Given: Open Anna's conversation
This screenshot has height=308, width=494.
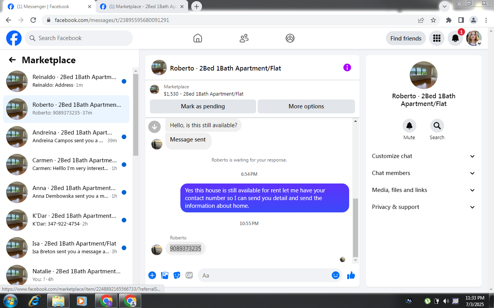Looking at the screenshot, I should 66,192.
